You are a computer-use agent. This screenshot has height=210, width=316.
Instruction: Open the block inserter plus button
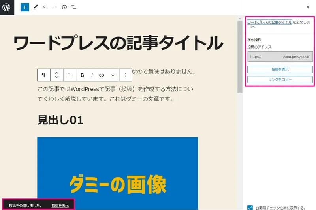click(x=25, y=7)
